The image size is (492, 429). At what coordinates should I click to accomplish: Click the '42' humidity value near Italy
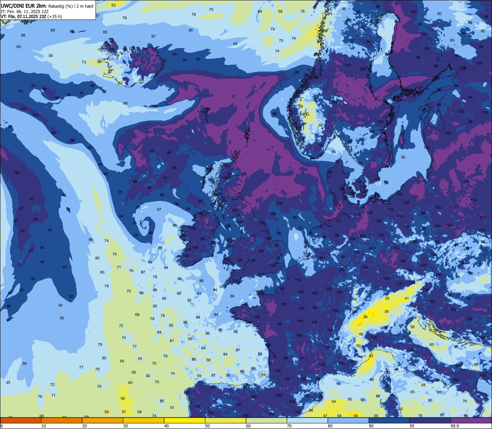tap(371, 356)
